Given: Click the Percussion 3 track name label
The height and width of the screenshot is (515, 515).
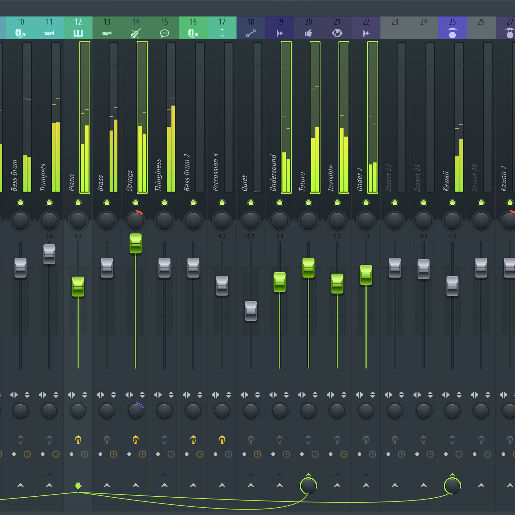Looking at the screenshot, I should (216, 172).
